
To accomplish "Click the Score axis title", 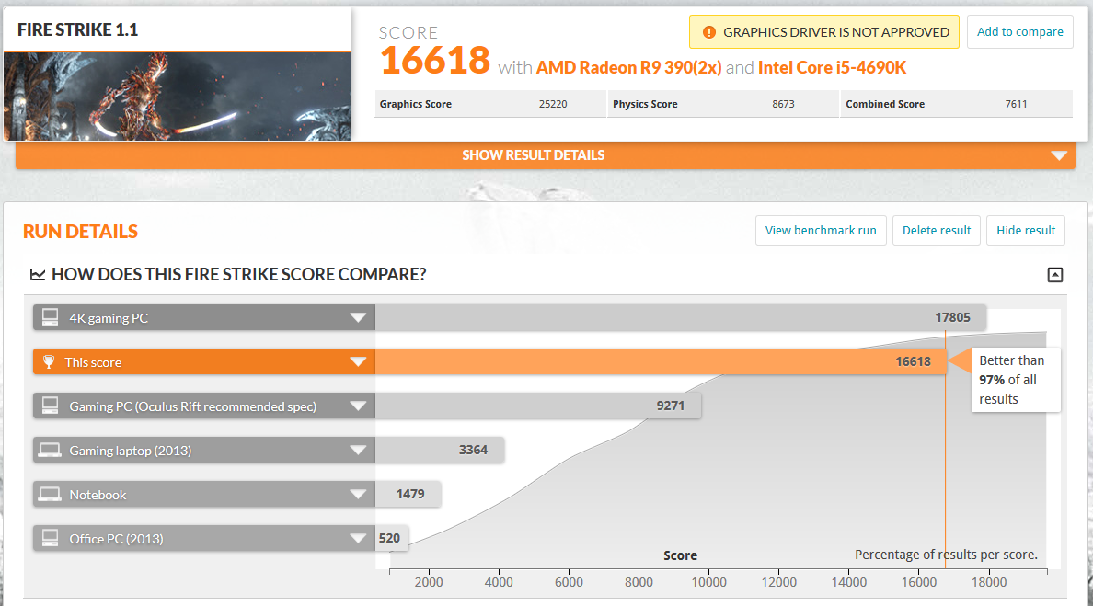I will tap(680, 555).
